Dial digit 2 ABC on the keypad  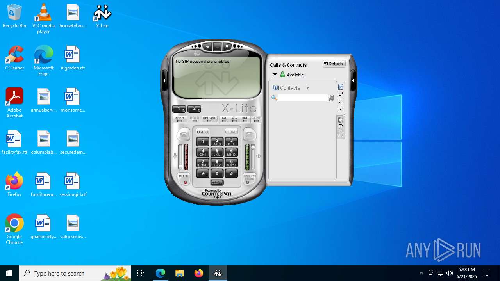(x=217, y=142)
